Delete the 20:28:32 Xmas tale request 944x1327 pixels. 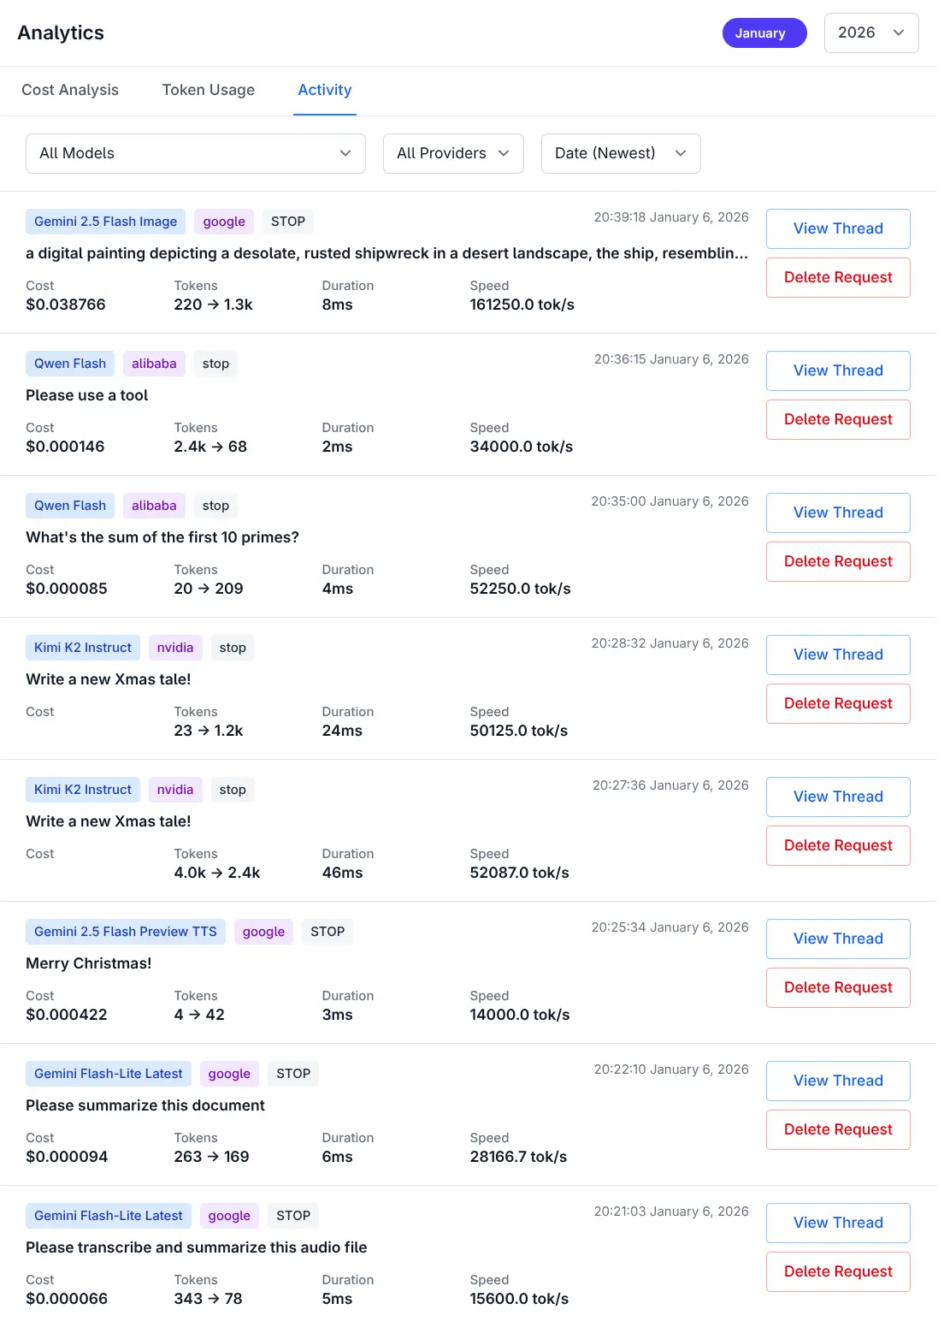tap(837, 703)
